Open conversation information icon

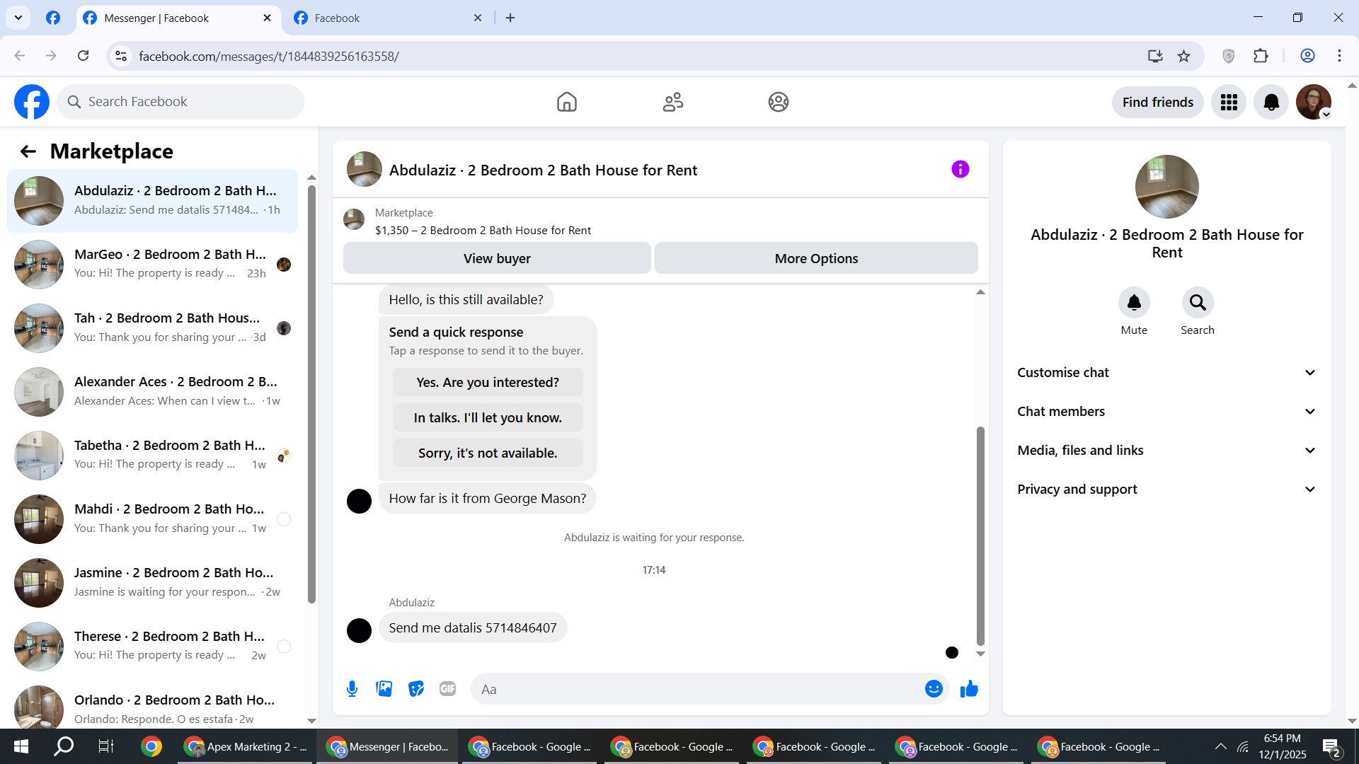960,169
